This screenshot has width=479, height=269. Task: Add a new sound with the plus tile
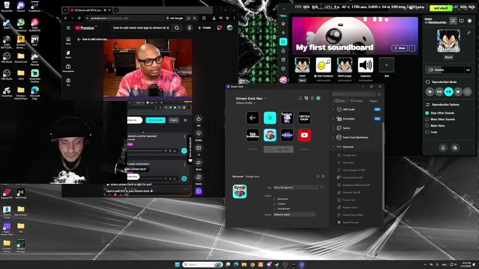(x=387, y=65)
